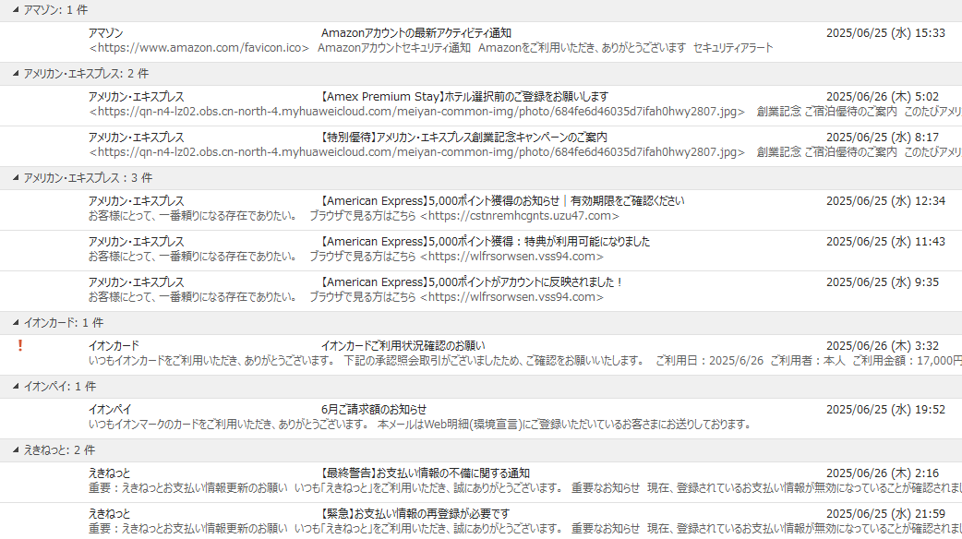Screen dimensions: 962x539
Task: Open mail '5,000ポイントがアカウントに反映されました！'
Action: [x=473, y=282]
